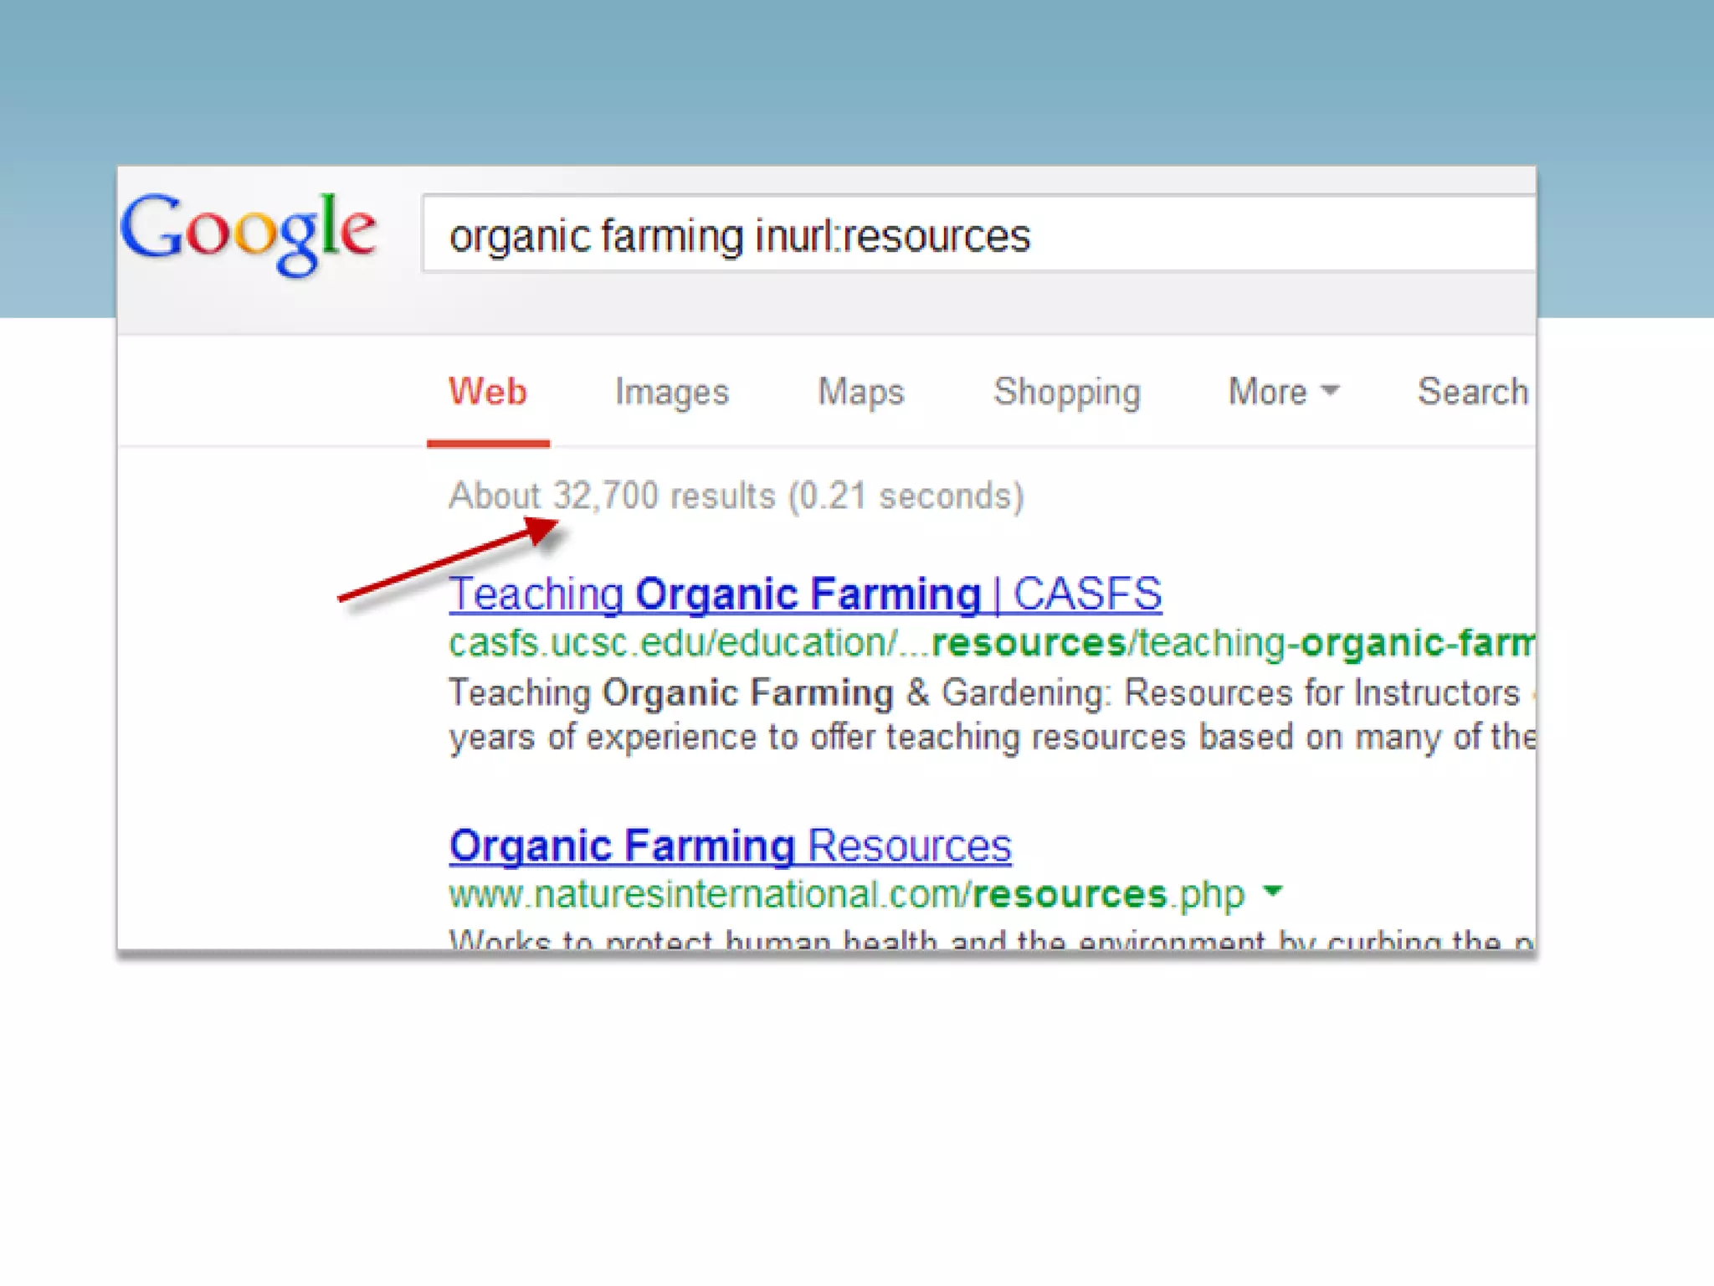
Task: Switch to the Images tab
Action: click(672, 393)
